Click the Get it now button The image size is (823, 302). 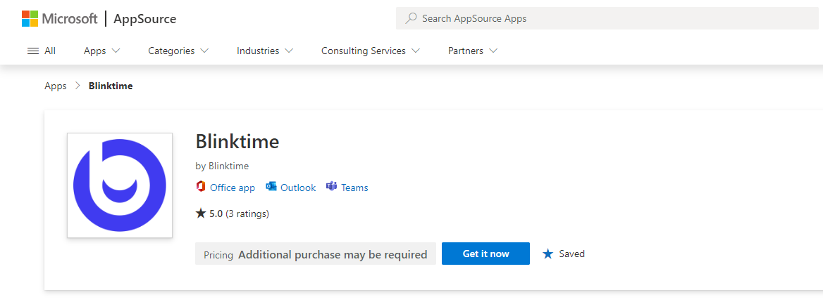point(485,254)
